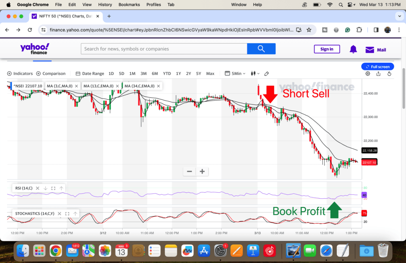
Task: Select the draw pencil tool
Action: point(266,73)
